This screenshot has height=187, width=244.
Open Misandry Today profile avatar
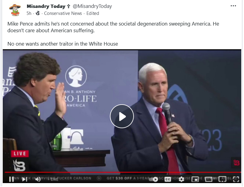(15, 10)
